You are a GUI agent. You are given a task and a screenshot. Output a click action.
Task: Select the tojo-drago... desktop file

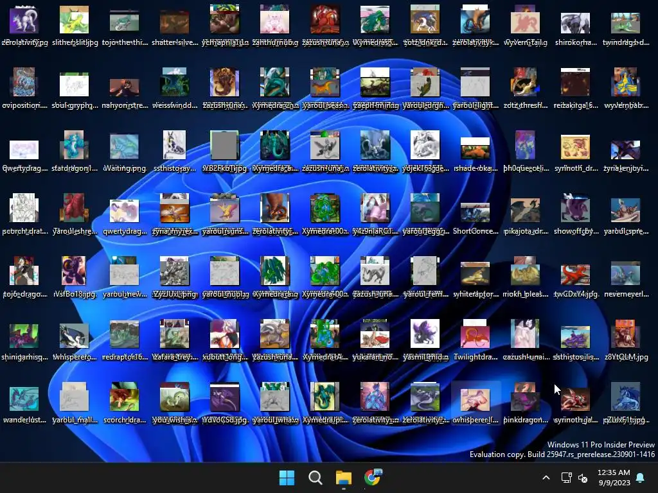(x=24, y=277)
